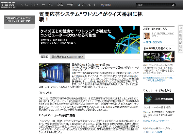The image size is (183, 135).
Task: Click the ホワイト・ペーパー(日本語版) text
Action: click(x=157, y=107)
